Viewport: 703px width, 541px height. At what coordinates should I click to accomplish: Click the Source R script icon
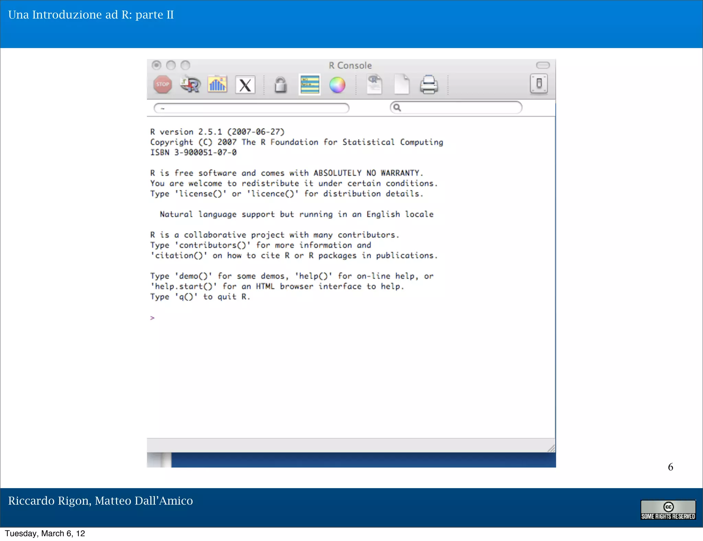190,84
